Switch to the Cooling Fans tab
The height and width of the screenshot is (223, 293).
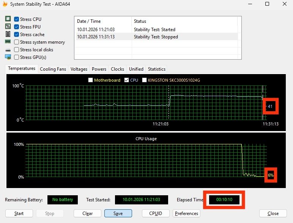click(x=53, y=69)
